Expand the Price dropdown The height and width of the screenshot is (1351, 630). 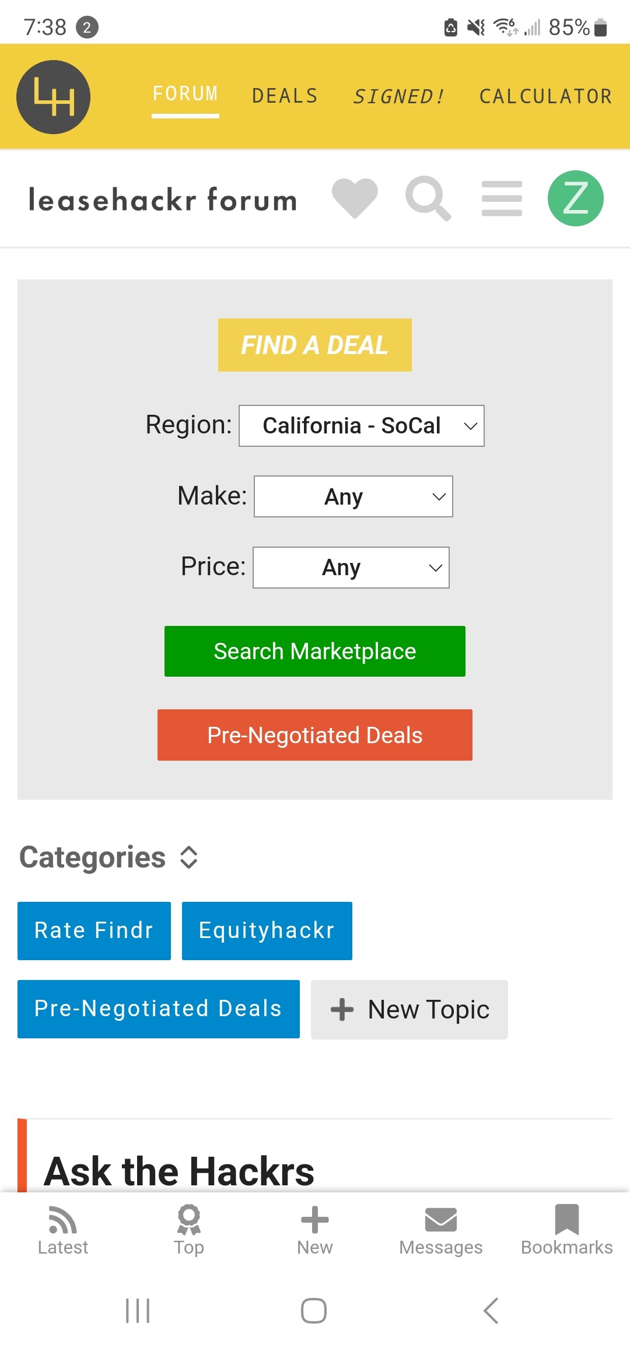point(351,568)
